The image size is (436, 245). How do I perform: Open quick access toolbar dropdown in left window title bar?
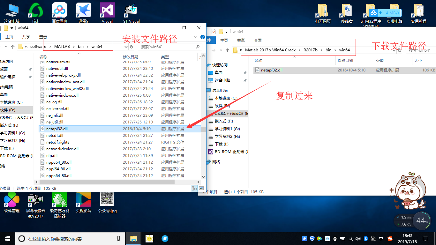(12, 28)
